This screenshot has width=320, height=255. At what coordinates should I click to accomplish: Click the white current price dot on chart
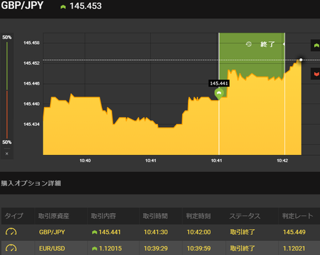pyautogui.click(x=301, y=60)
